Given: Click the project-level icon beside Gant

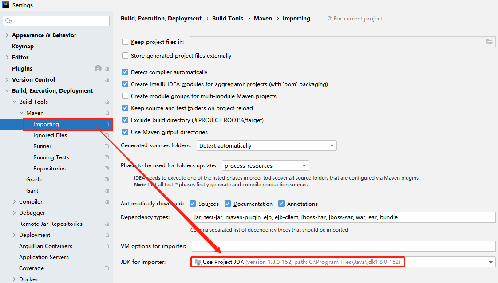Looking at the screenshot, I should (x=107, y=191).
